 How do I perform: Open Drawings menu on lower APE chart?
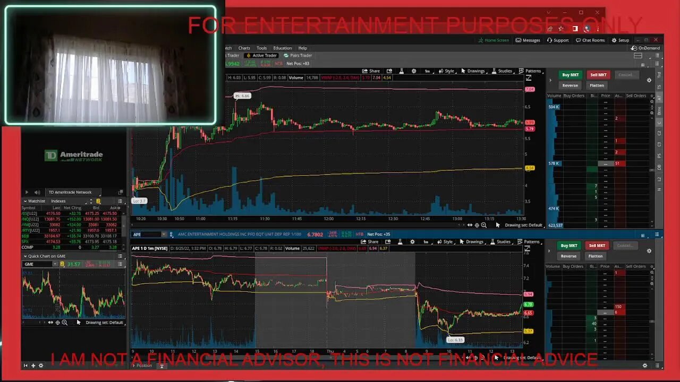pos(471,241)
